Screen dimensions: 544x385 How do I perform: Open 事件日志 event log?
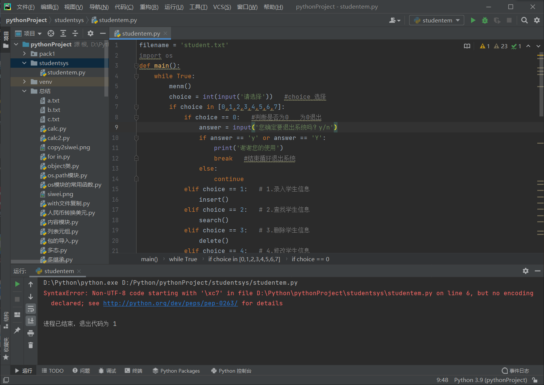(x=516, y=371)
